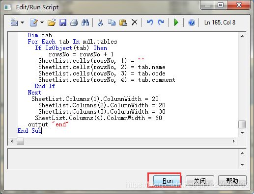Copy selection with the copy icon
This screenshot has width=254, height=194.
(112, 23)
